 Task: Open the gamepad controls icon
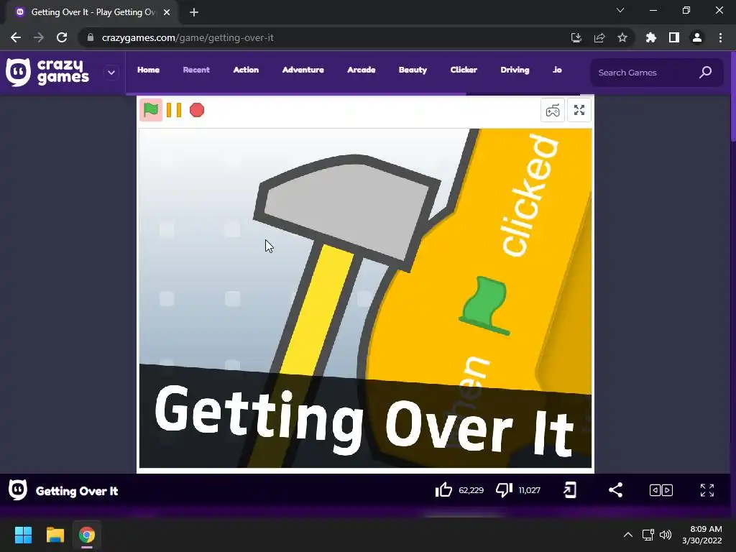553,110
